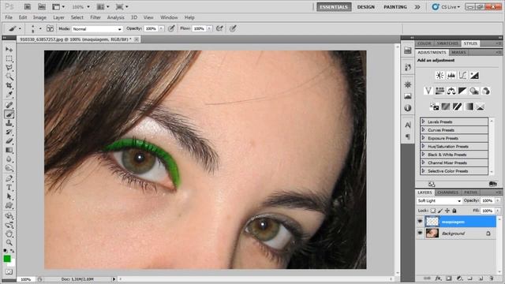This screenshot has width=505, height=284.
Task: Expand Exposure Presets
Action: click(423, 138)
